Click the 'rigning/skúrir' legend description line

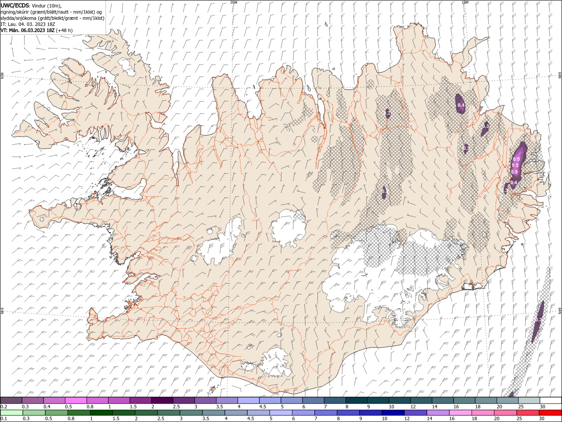(x=51, y=12)
